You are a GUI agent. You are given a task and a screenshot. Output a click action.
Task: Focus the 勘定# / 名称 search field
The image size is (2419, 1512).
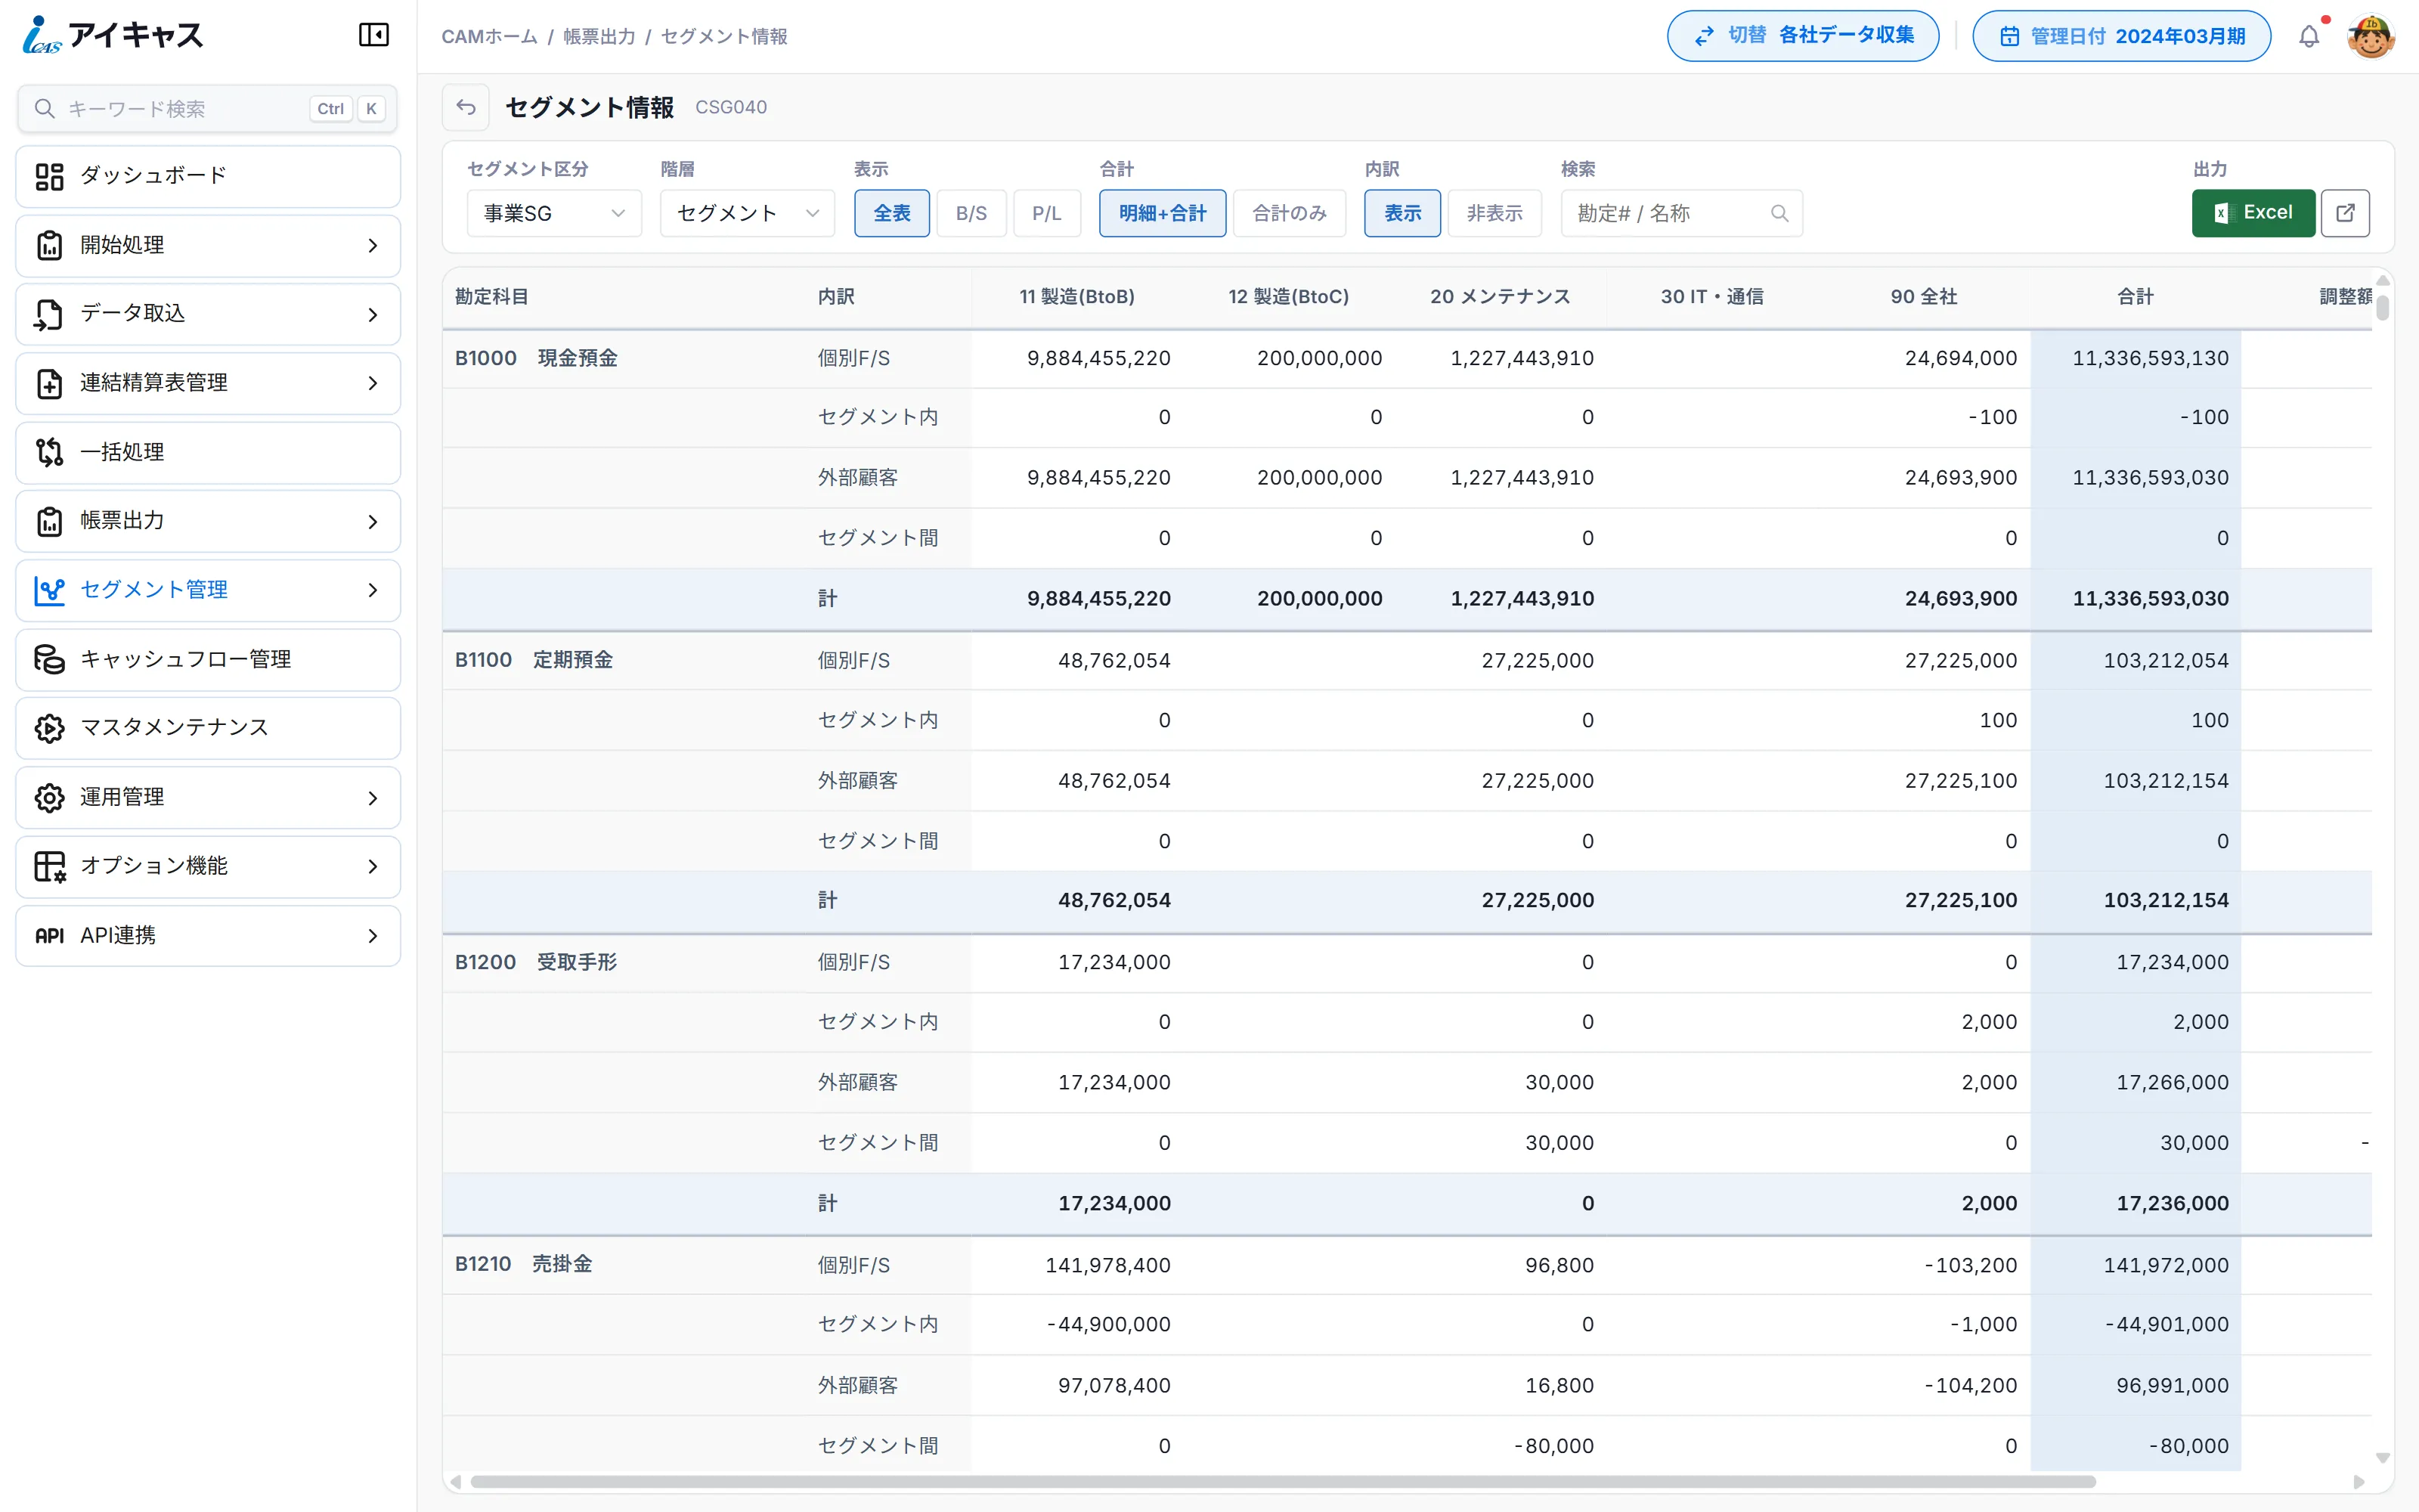pyautogui.click(x=1681, y=213)
